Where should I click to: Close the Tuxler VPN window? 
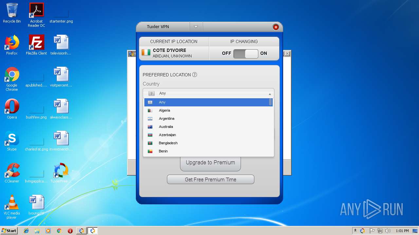click(x=276, y=27)
